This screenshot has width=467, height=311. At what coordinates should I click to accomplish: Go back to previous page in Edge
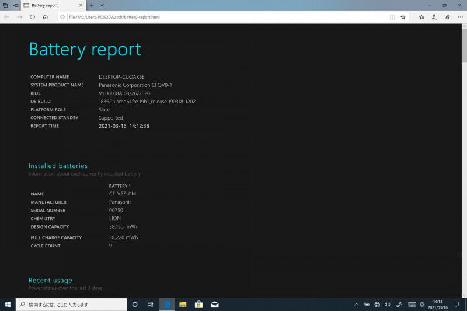click(x=6, y=17)
